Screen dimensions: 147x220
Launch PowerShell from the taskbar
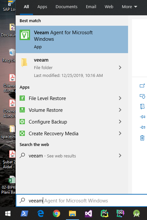click(24, 213)
